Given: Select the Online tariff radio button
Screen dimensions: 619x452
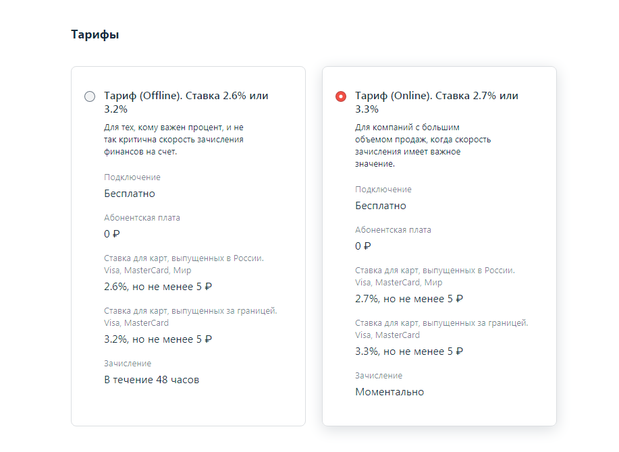Looking at the screenshot, I should pos(341,96).
